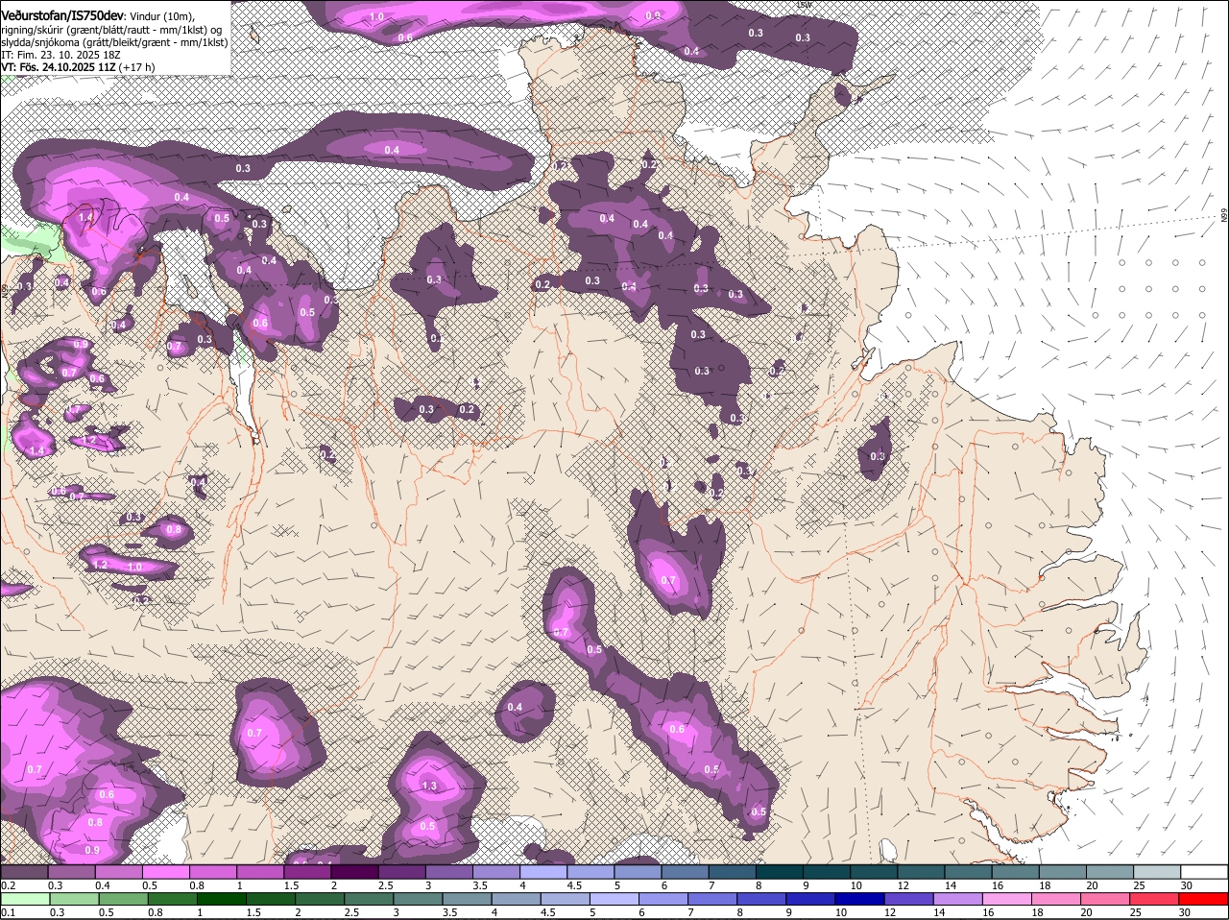Click the 0.1 label under the lower legend row
1229x920 pixels.
click(x=8, y=912)
